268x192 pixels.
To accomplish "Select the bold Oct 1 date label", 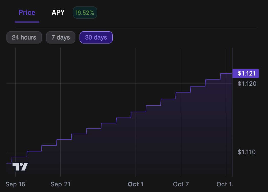I will [136, 184].
